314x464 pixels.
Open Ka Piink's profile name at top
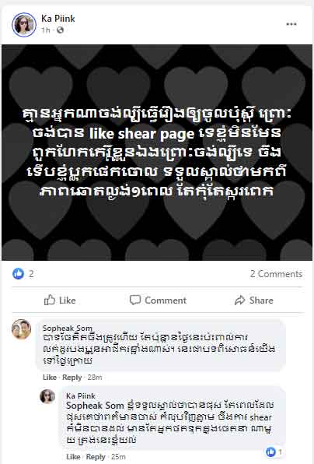pyautogui.click(x=58, y=19)
